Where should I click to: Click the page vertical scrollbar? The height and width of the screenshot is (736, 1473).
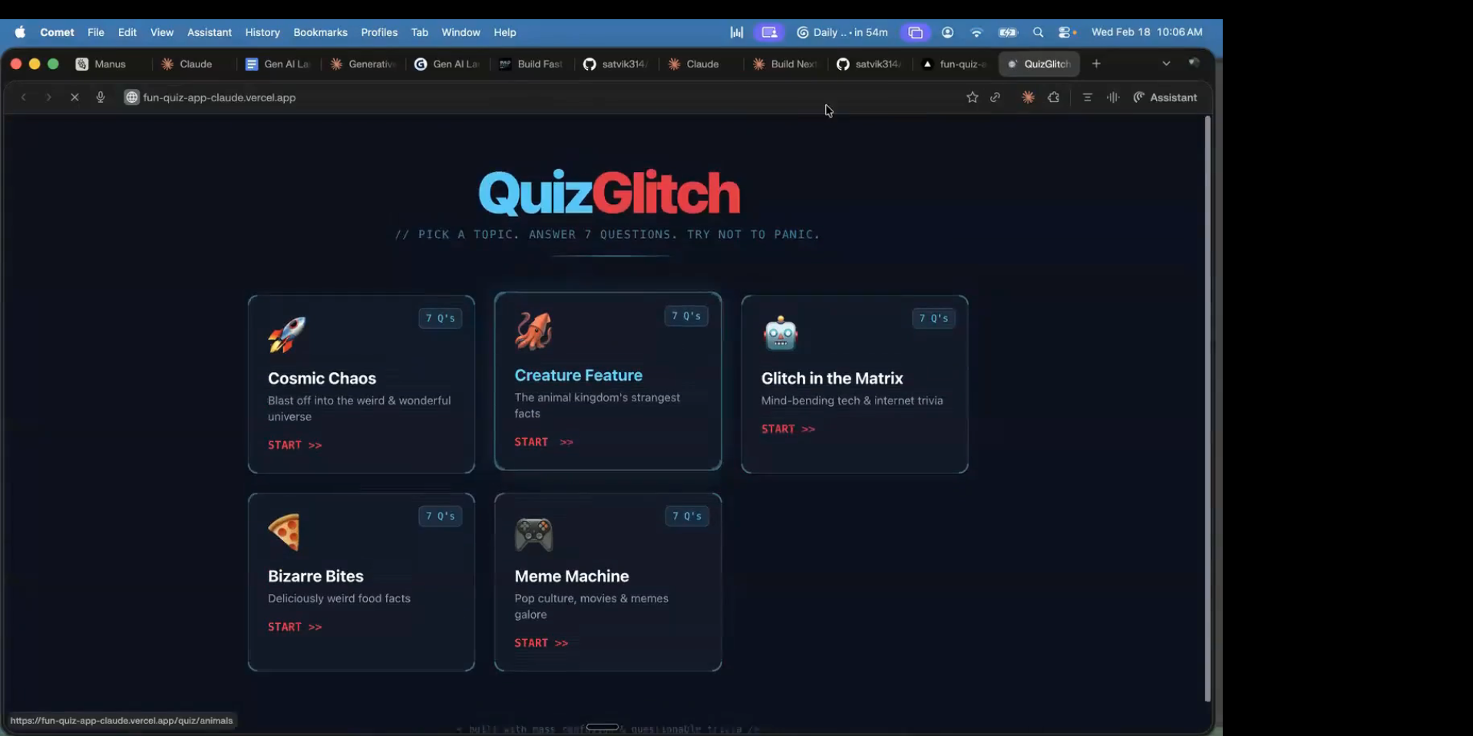click(x=1207, y=407)
